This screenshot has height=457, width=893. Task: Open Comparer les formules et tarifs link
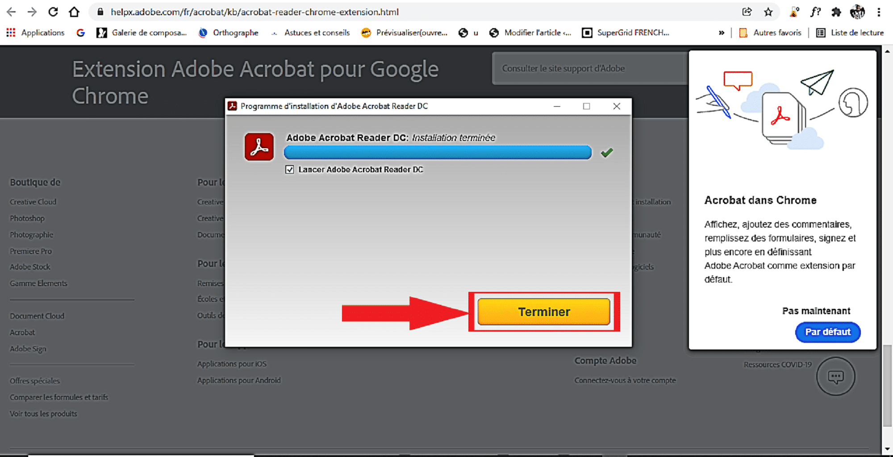pyautogui.click(x=59, y=397)
